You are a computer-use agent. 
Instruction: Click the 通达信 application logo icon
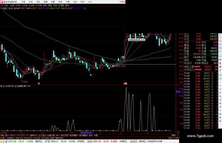tap(2, 2)
